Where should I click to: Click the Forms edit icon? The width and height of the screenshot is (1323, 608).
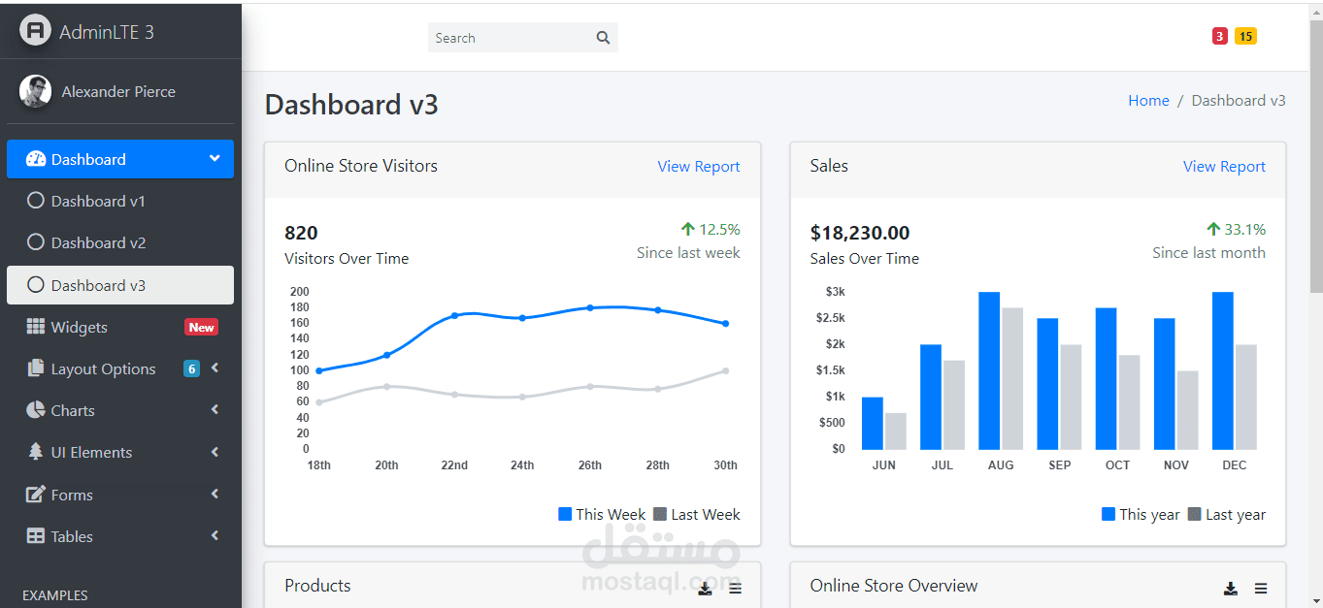point(36,495)
